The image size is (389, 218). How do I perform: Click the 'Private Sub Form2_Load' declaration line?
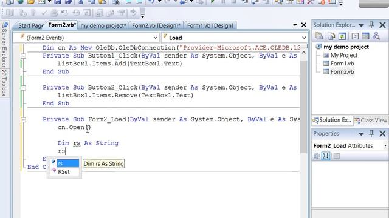171,119
